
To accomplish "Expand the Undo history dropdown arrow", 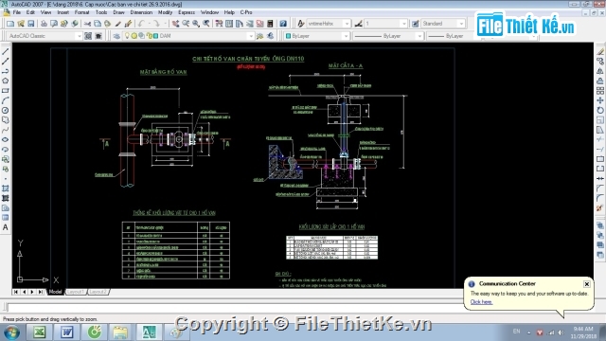I will pyautogui.click(x=149, y=24).
